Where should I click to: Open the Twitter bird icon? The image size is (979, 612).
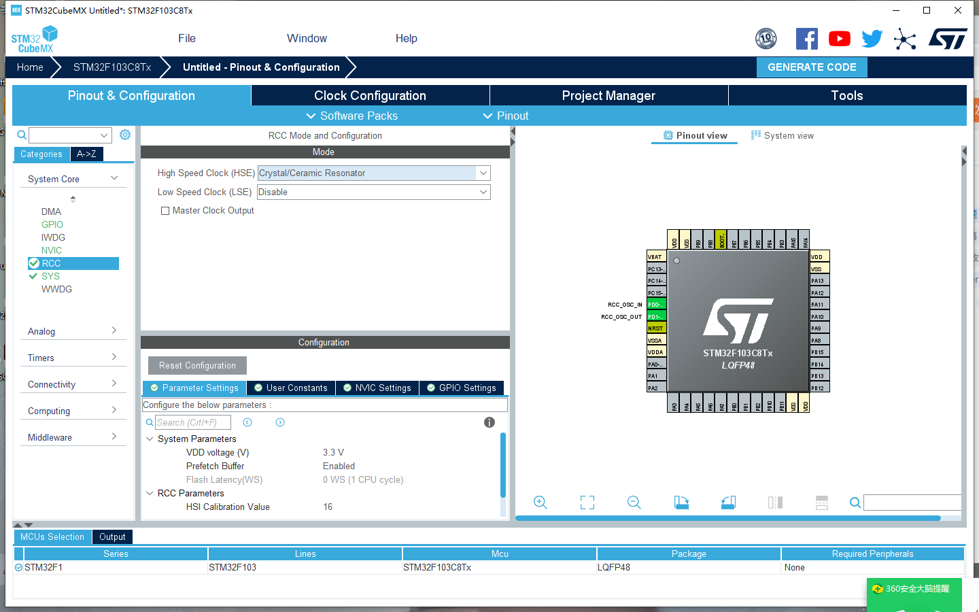tap(872, 39)
